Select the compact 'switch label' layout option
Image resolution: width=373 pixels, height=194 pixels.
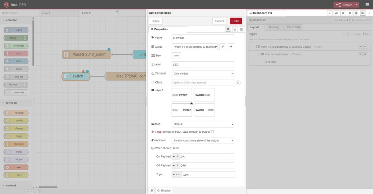point(205,95)
